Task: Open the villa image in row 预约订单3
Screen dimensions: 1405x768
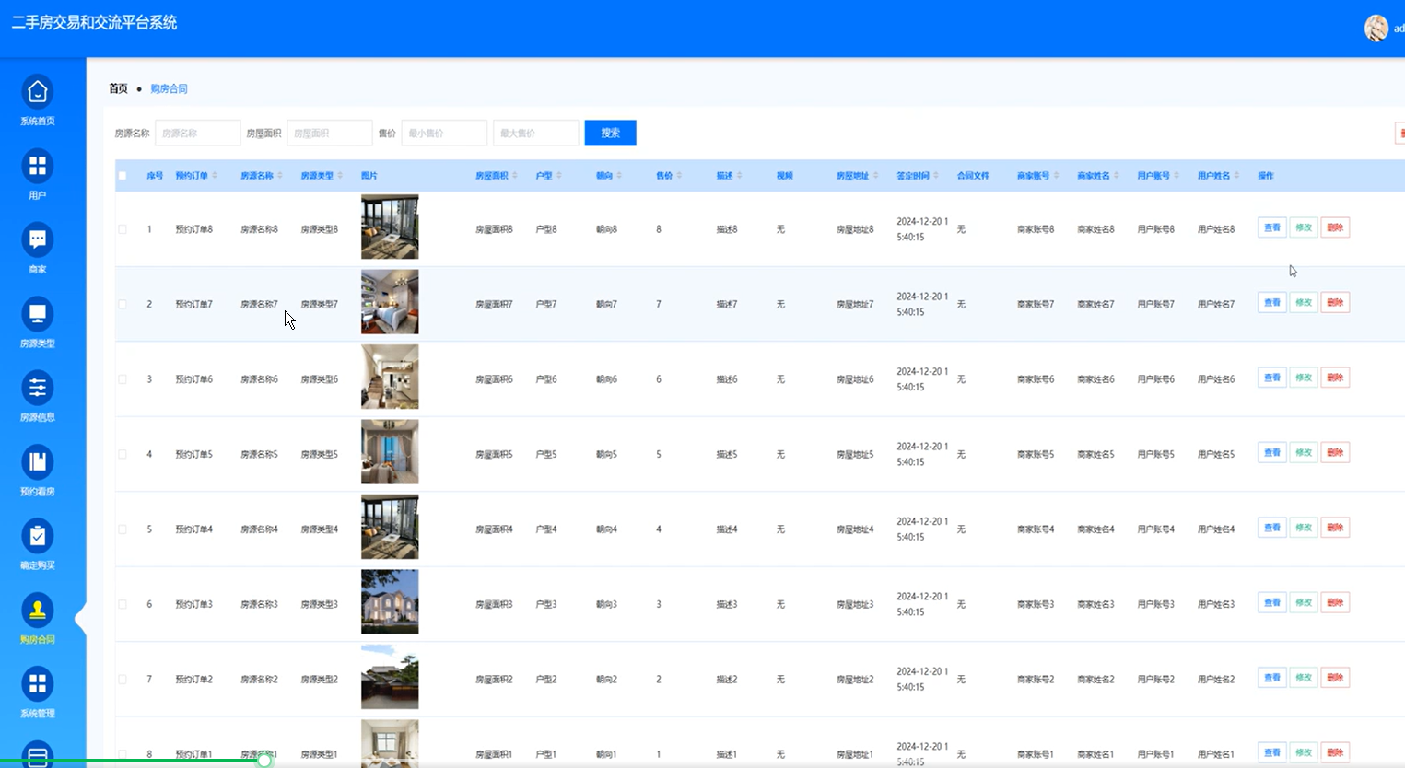Action: click(390, 602)
